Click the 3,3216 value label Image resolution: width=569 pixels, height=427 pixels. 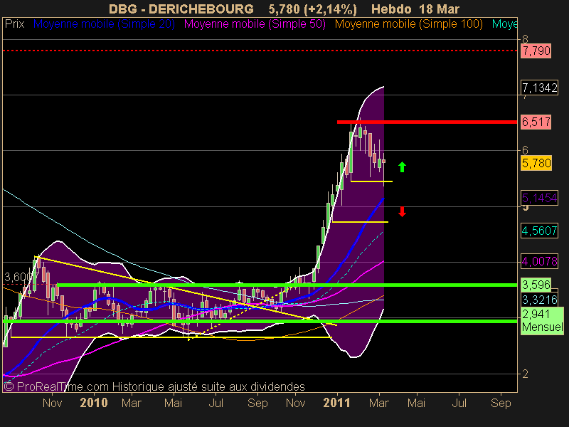(539, 300)
